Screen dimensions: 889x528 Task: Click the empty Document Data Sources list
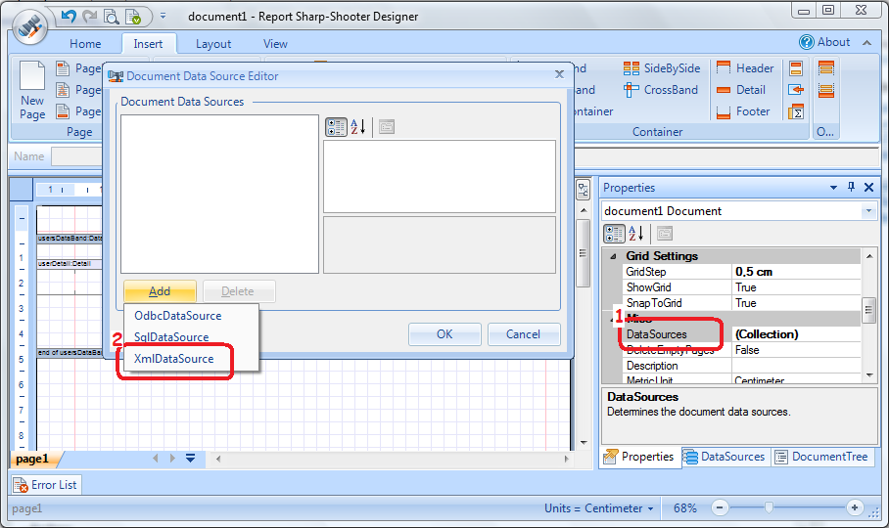219,195
